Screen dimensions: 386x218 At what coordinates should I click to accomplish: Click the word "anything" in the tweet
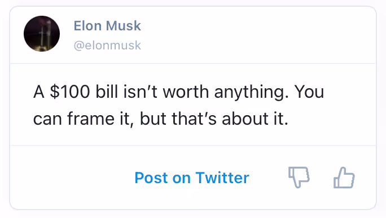tap(249, 93)
